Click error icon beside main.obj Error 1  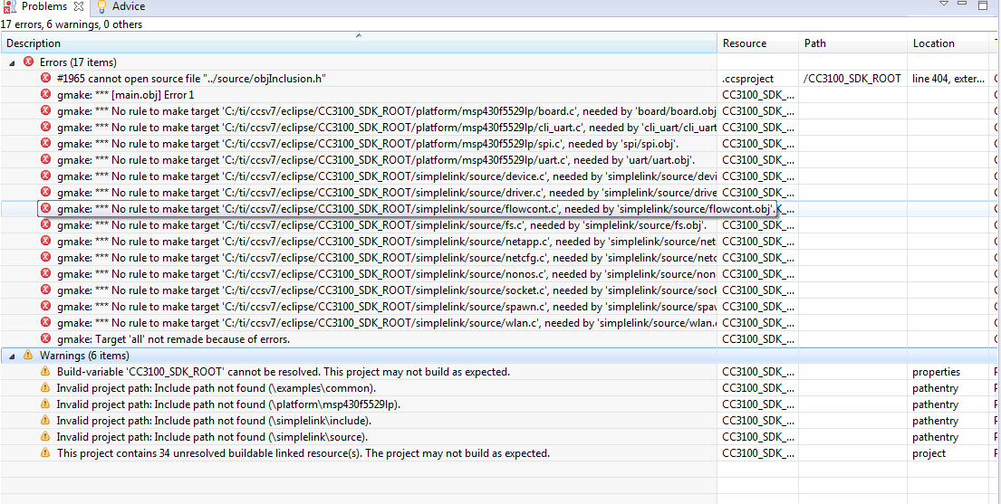point(45,94)
